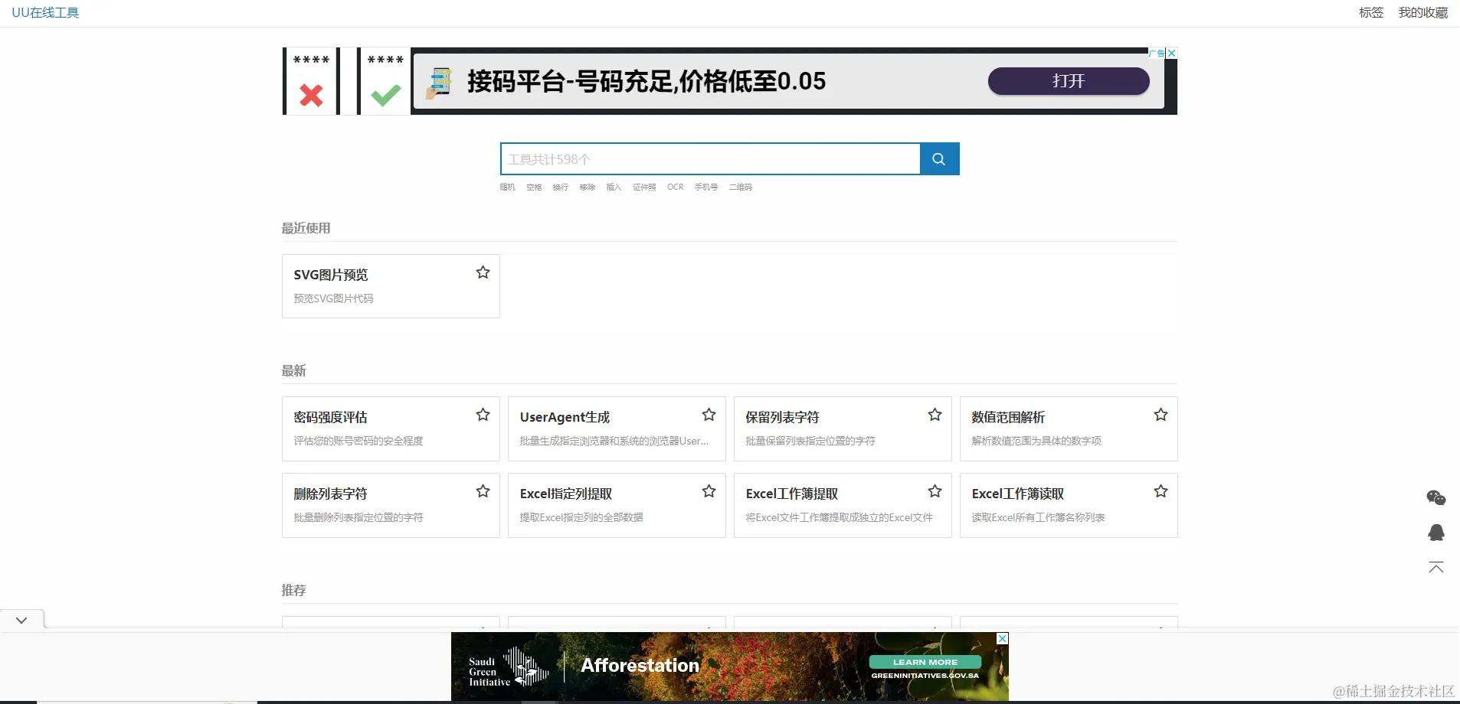Open the 标签 page from top right
Image resolution: width=1460 pixels, height=704 pixels.
click(x=1370, y=12)
